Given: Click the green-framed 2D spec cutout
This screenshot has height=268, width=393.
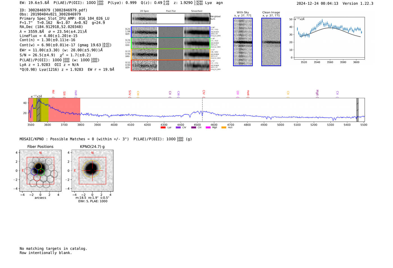Looking at the screenshot, I should [x=144, y=43].
